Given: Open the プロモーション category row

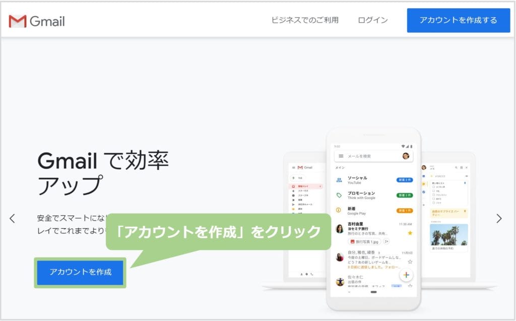Looking at the screenshot, I should pyautogui.click(x=373, y=195).
